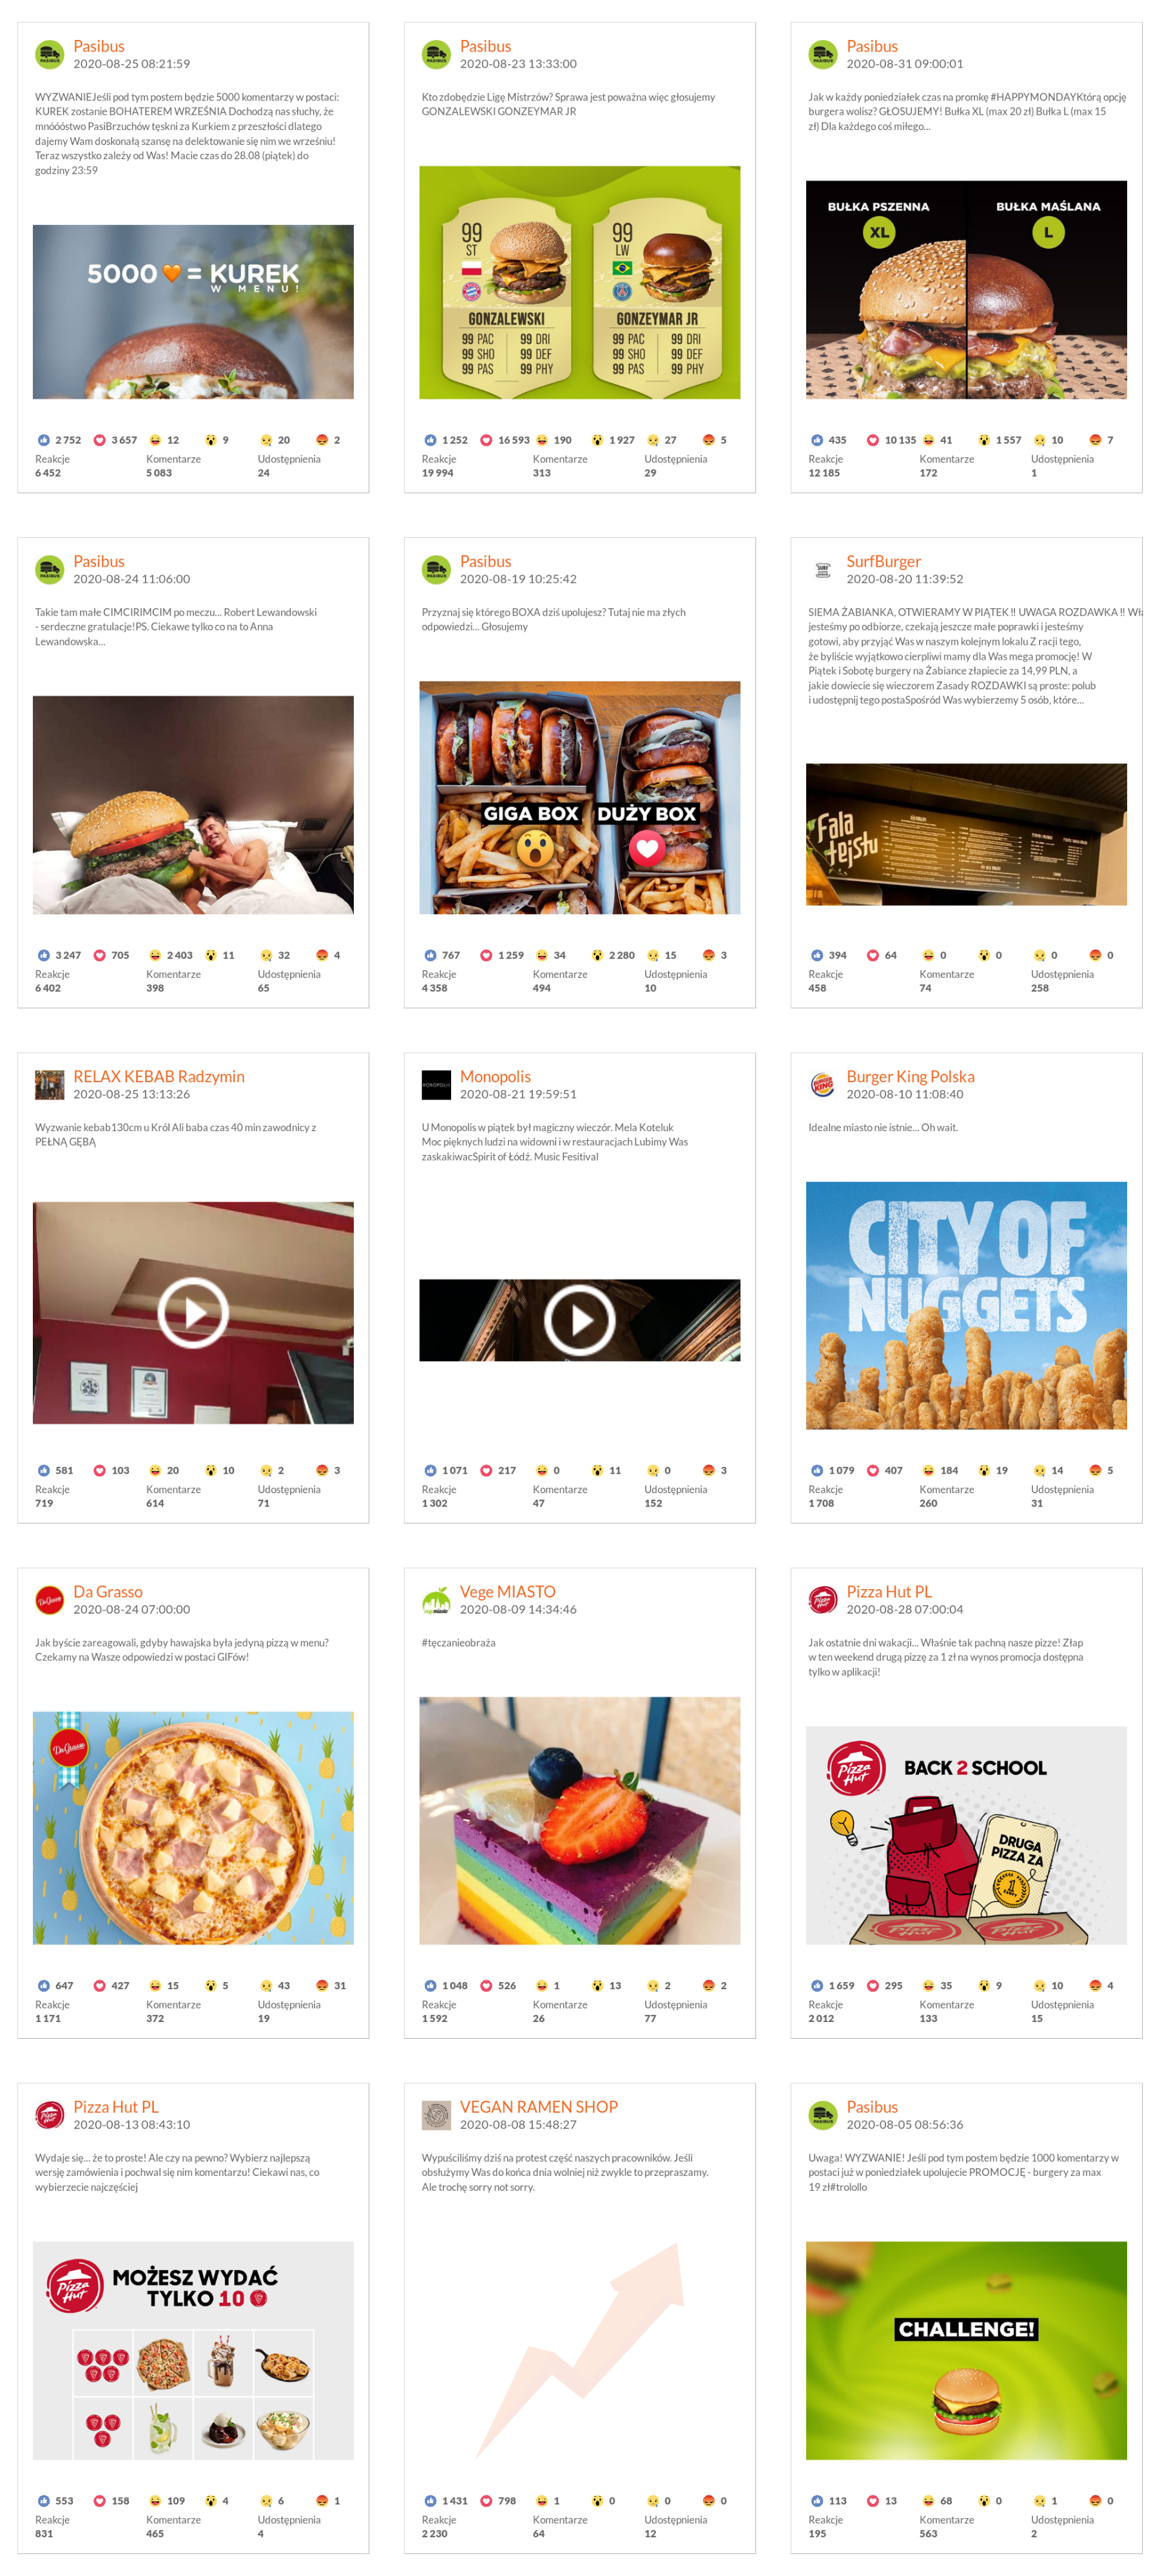Open the Pizza Hut 'Możesz wydać tylko 10' image
Screen dimensions: 1160x2576
tap(193, 2350)
